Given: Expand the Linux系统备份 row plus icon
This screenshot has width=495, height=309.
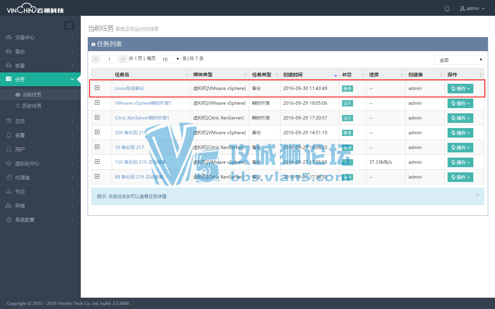Looking at the screenshot, I should coord(97,88).
